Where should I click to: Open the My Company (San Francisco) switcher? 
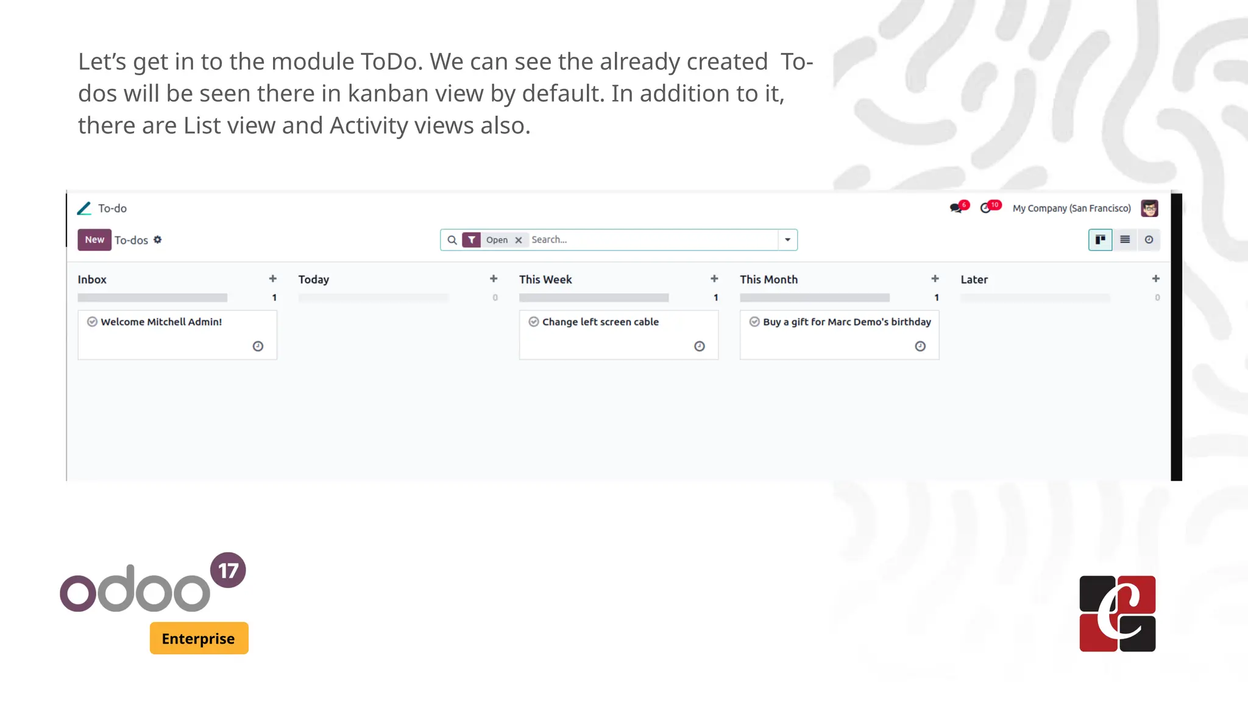click(x=1071, y=208)
